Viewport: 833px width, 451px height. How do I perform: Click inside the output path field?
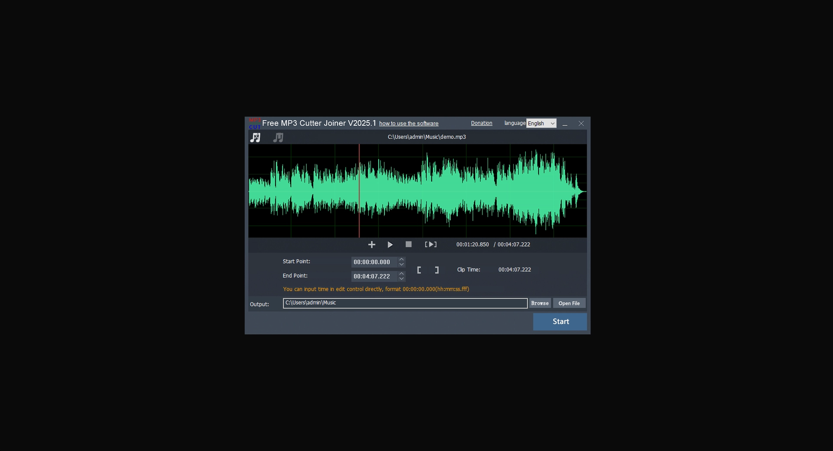[405, 303]
